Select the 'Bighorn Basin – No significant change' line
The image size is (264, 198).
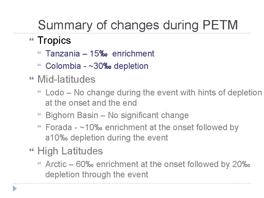(117, 115)
